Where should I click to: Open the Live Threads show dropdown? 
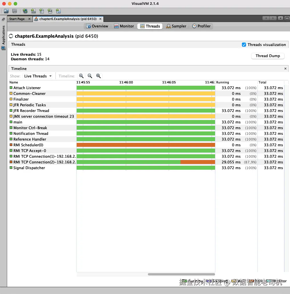(x=38, y=76)
